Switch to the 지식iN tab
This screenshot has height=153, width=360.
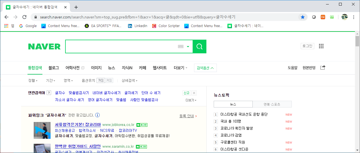(127, 68)
